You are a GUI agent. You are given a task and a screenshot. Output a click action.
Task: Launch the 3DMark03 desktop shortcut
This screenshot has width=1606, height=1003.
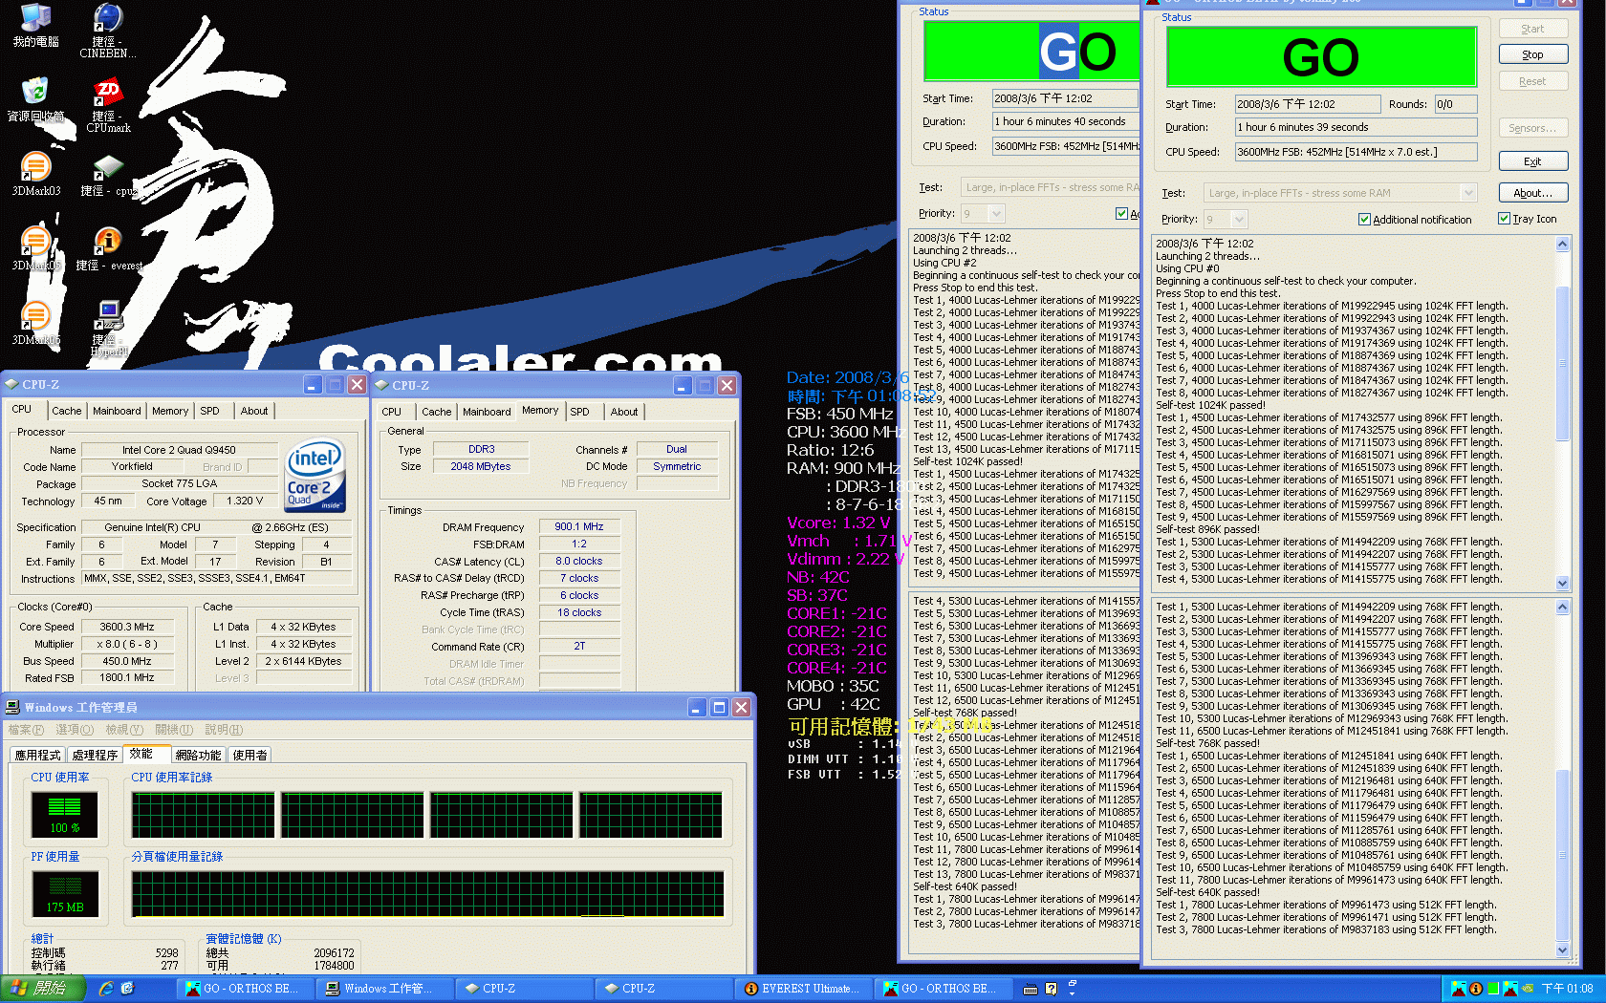[x=35, y=173]
